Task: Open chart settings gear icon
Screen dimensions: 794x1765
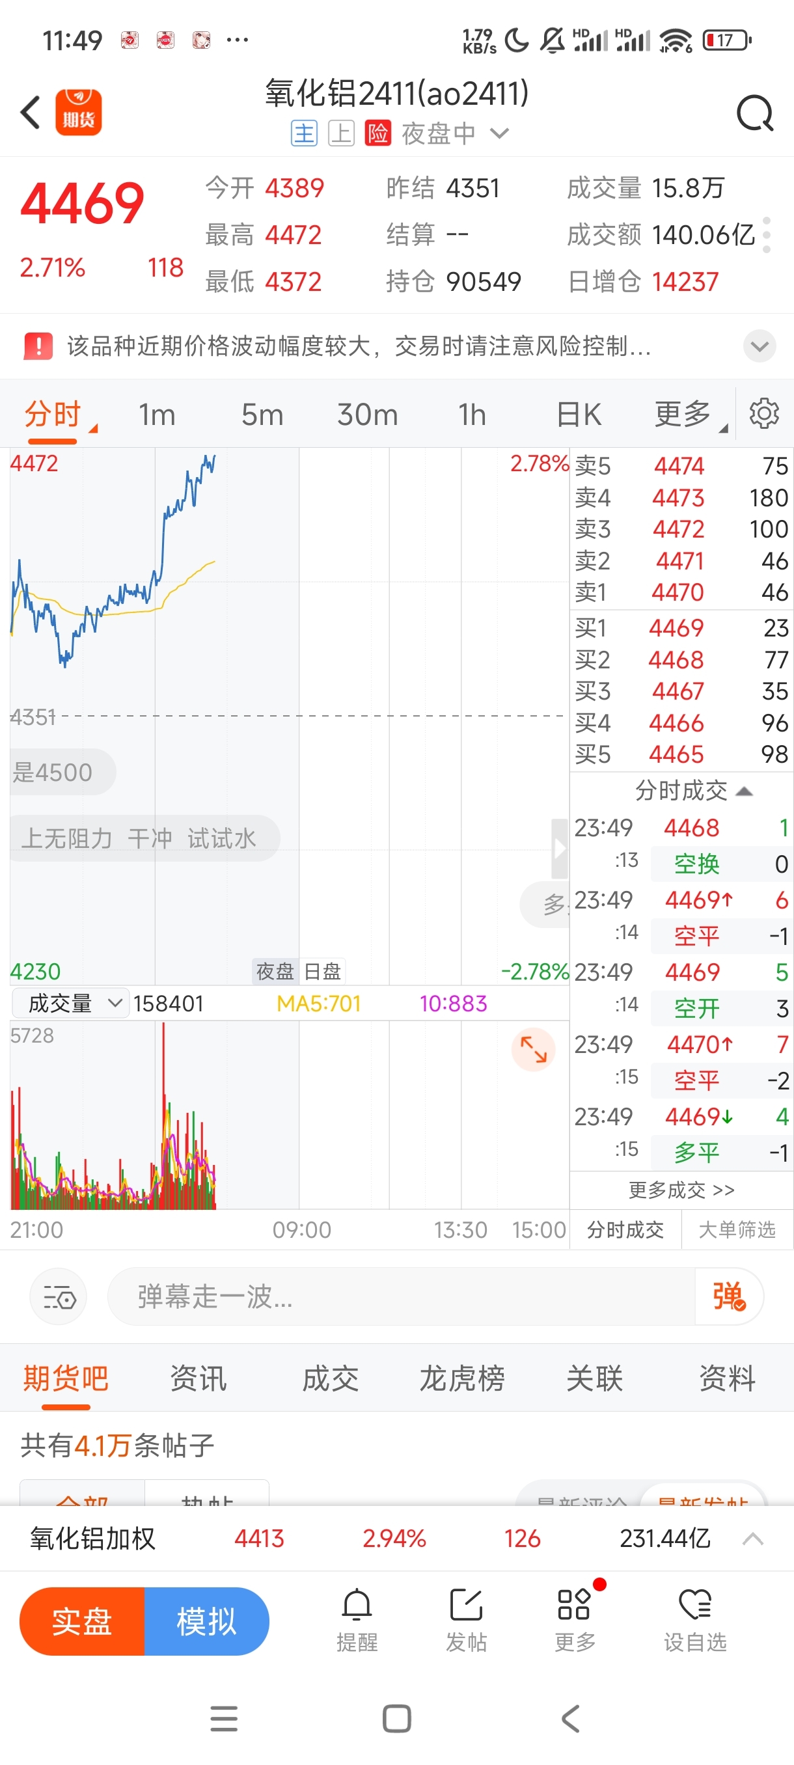Action: click(764, 414)
